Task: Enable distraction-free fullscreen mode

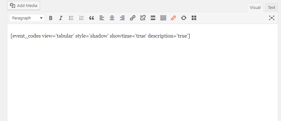Action: coord(272,18)
